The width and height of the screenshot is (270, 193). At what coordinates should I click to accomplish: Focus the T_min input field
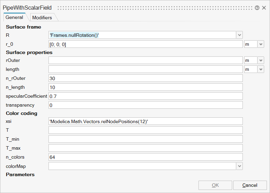(145, 139)
